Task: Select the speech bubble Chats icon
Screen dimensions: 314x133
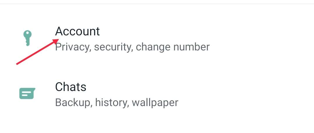Action: click(x=27, y=93)
